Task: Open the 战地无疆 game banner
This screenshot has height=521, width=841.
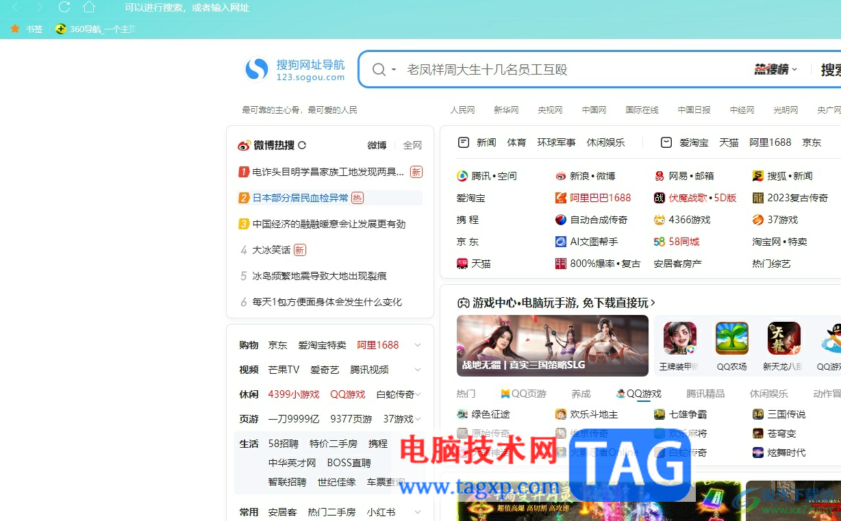Action: tap(553, 346)
